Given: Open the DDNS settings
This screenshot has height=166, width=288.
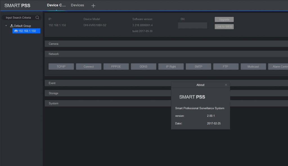Looking at the screenshot, I should tap(143, 67).
